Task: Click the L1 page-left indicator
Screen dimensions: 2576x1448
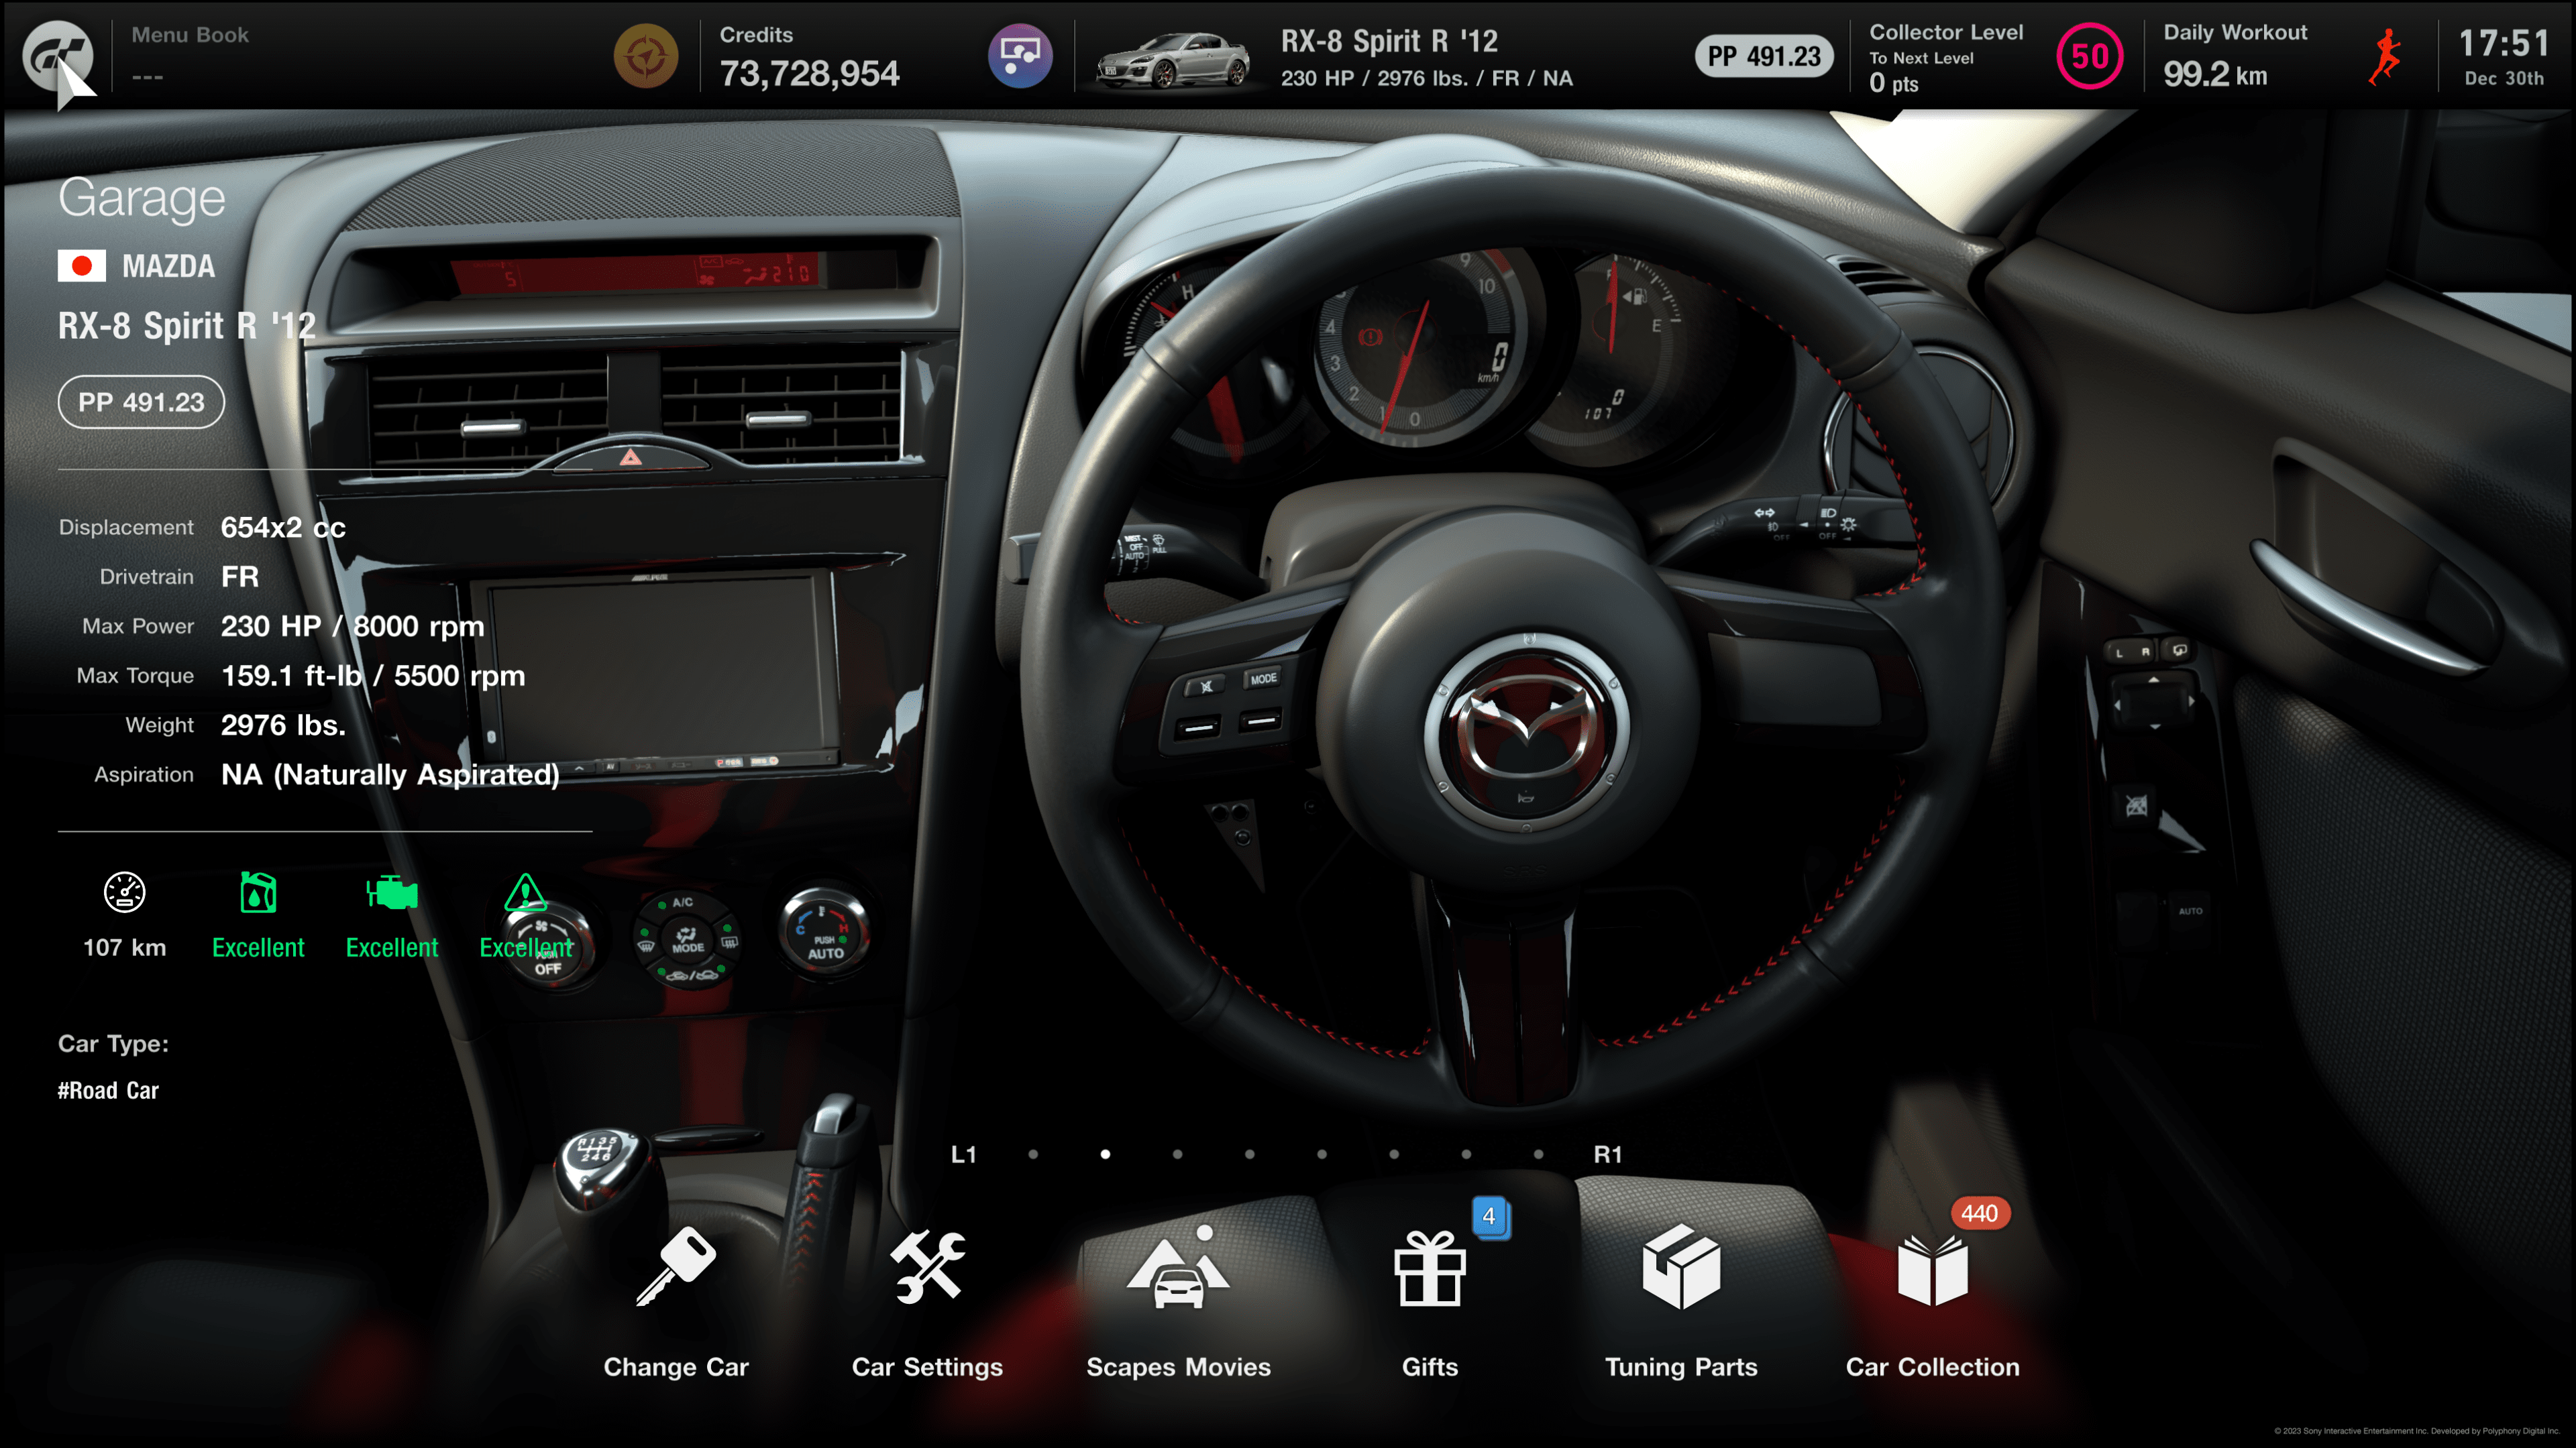Action: (x=963, y=1155)
